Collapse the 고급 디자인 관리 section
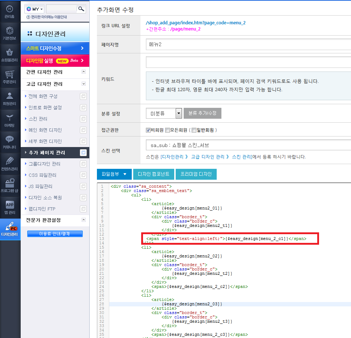Image resolution: width=351 pixels, height=338 pixels. click(x=83, y=84)
